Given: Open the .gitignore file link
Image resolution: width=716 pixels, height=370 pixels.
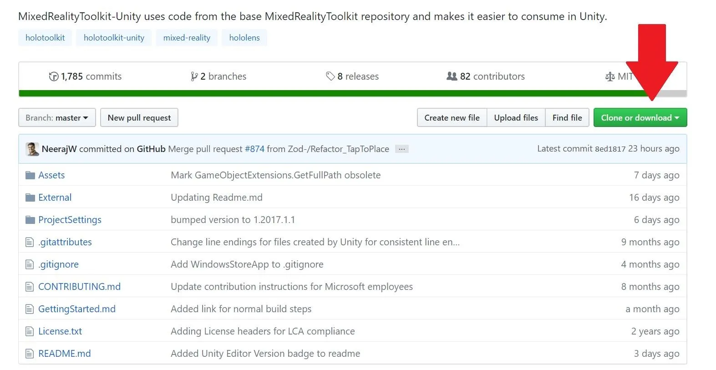Looking at the screenshot, I should tap(58, 264).
